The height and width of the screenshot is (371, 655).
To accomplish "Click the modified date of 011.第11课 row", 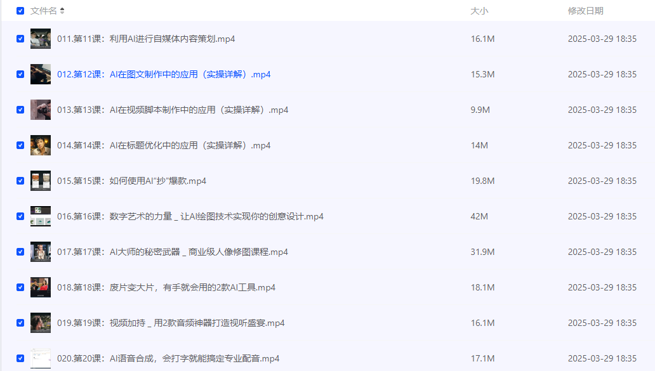I will click(x=602, y=39).
